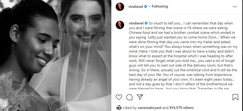The width and height of the screenshot is (243, 111).
Task: Open the three-dot more options menu
Action: [x=235, y=7]
